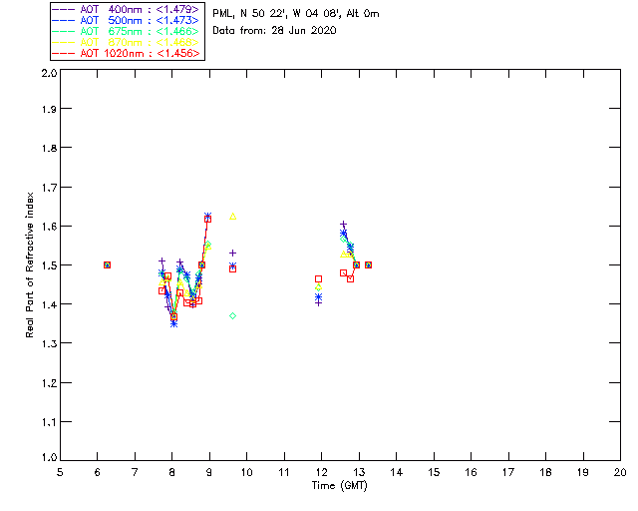
Task: Click the x-axis tick label 11
Action: tap(284, 472)
